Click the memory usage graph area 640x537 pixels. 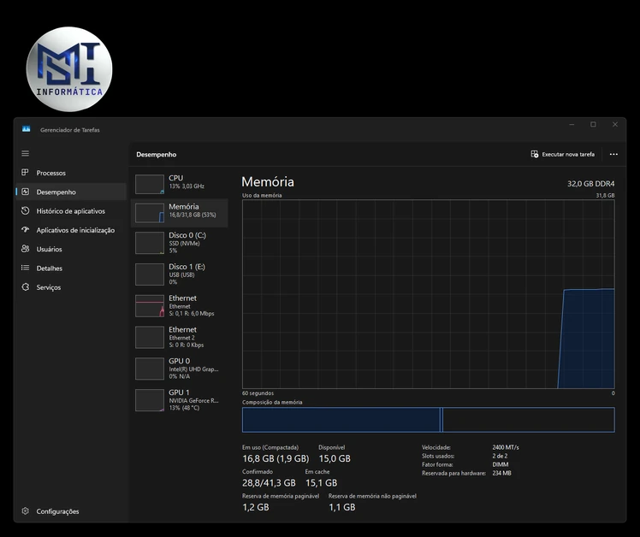pos(428,294)
